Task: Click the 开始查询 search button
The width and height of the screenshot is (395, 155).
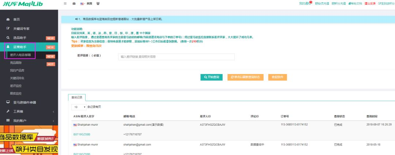Action: point(211,77)
